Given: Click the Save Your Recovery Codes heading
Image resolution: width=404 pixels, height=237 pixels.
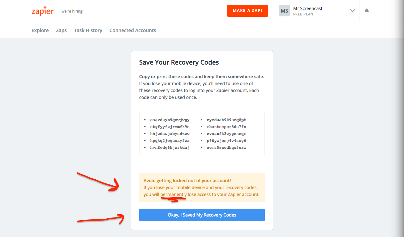Looking at the screenshot, I should [179, 62].
